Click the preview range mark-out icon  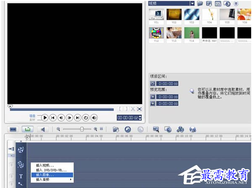(153, 103)
